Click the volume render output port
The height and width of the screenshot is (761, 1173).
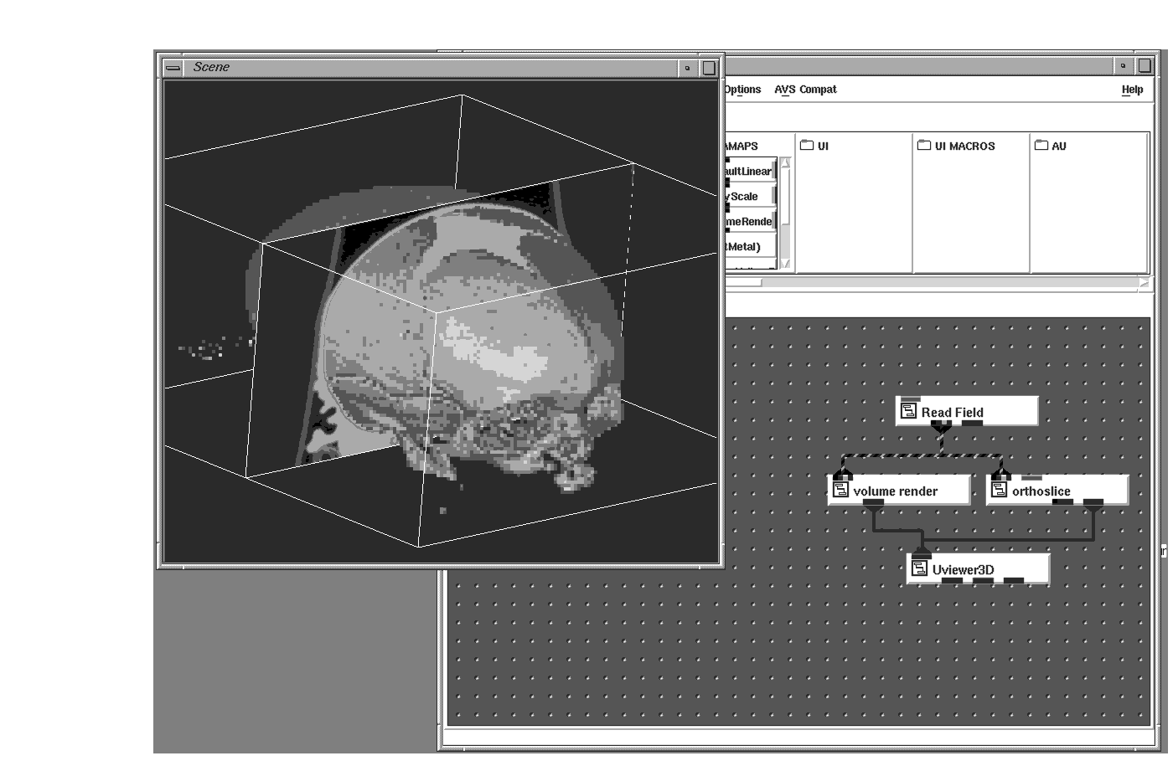coord(873,502)
